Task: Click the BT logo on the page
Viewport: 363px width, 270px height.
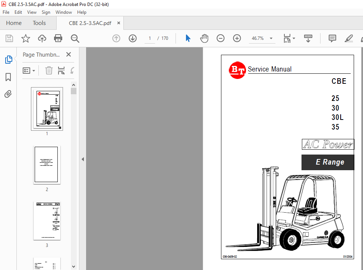Action: click(x=237, y=70)
